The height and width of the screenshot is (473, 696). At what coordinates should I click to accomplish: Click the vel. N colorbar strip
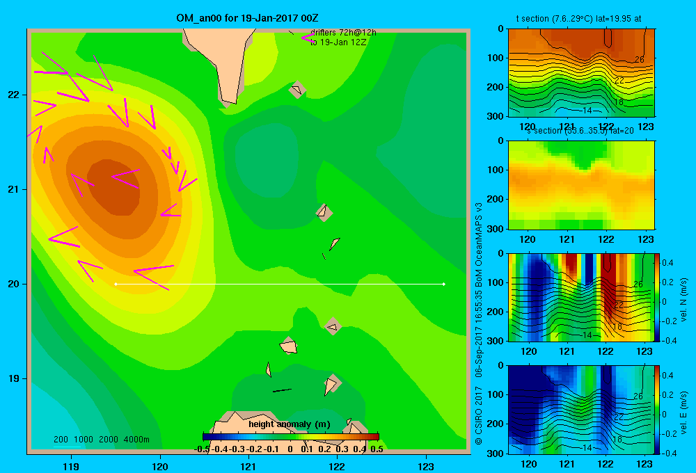tap(658, 297)
